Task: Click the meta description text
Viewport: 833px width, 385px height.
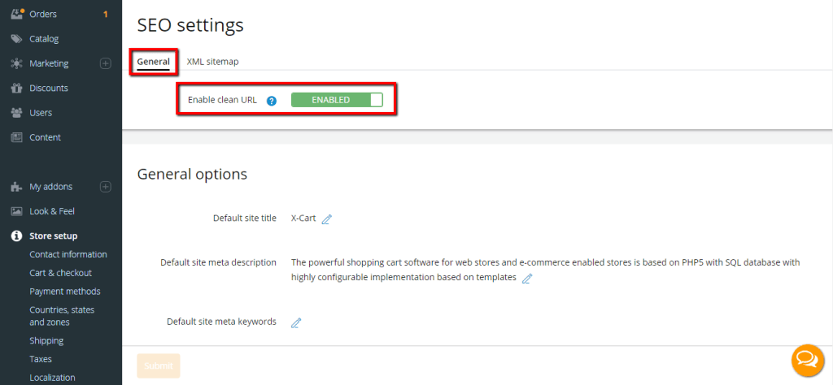Action: click(x=546, y=270)
